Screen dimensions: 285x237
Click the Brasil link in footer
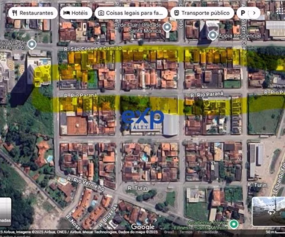(169, 232)
